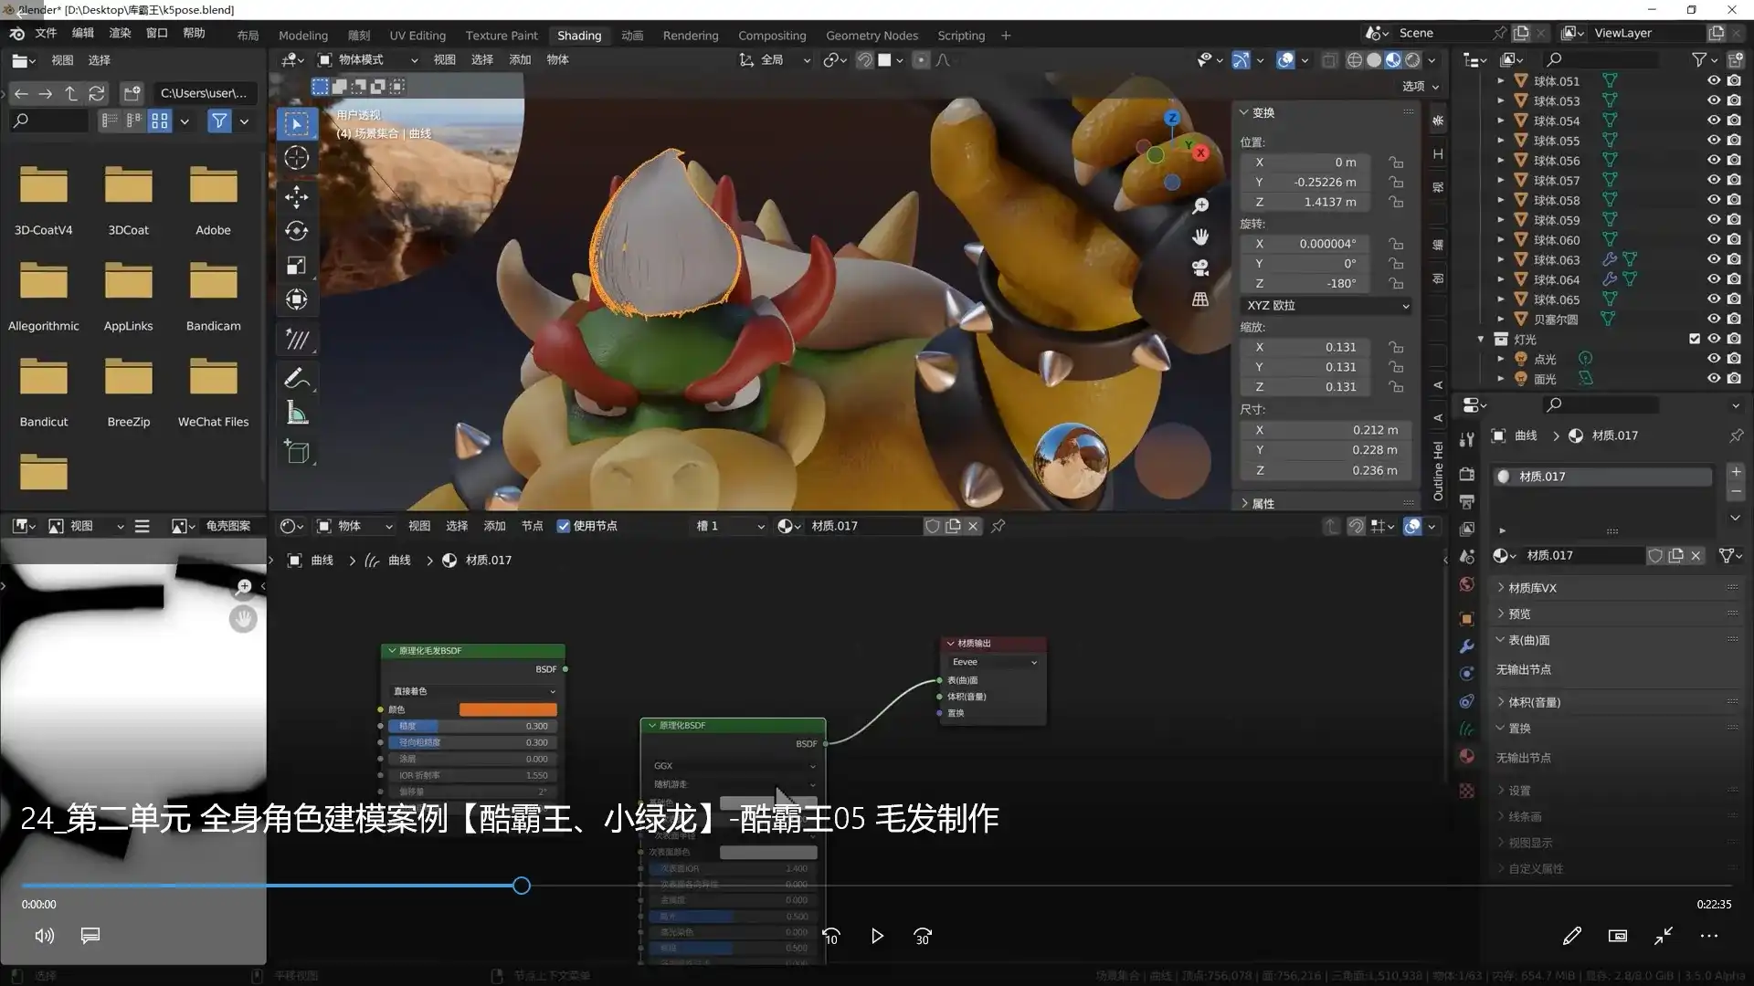The width and height of the screenshot is (1754, 986).
Task: Select the Measure tool
Action: tap(297, 412)
